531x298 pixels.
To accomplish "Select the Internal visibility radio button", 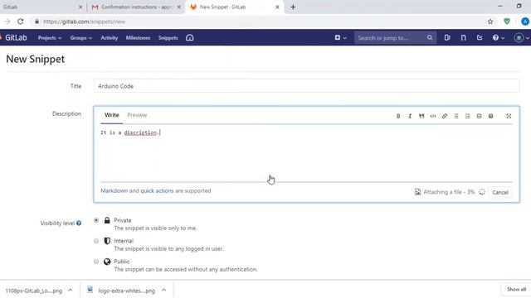I will click(x=96, y=241).
